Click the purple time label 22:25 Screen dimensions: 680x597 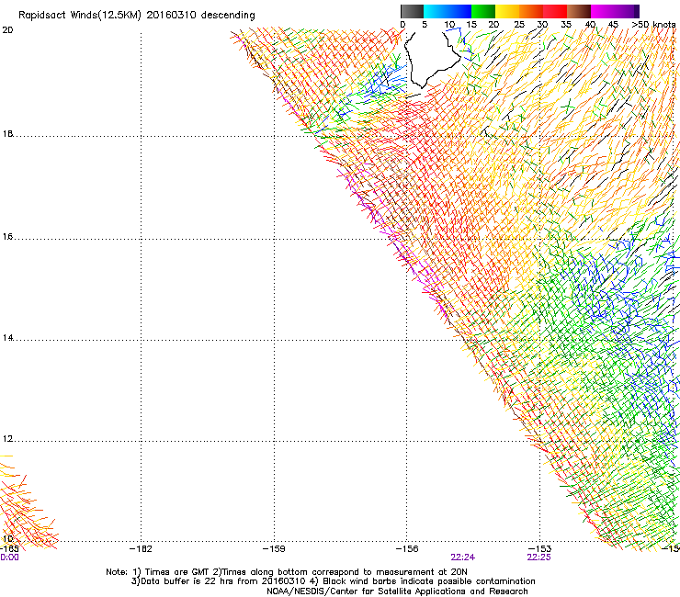538,558
